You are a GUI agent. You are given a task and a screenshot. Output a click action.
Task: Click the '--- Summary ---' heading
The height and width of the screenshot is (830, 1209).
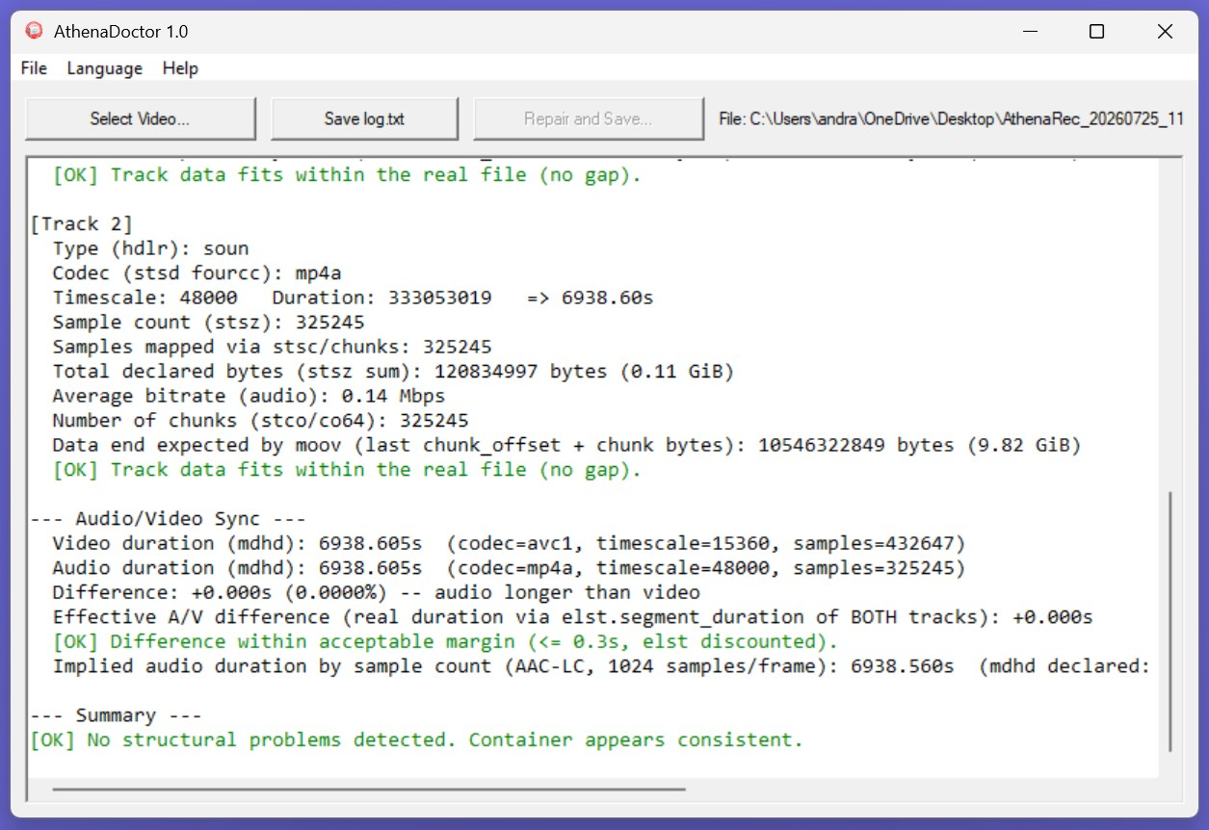[116, 715]
